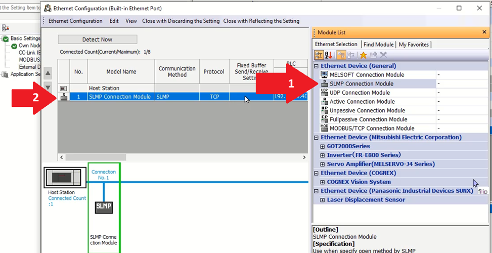492x253 pixels.
Task: Click the Fullpassive Connection Module icon
Action: coord(324,119)
